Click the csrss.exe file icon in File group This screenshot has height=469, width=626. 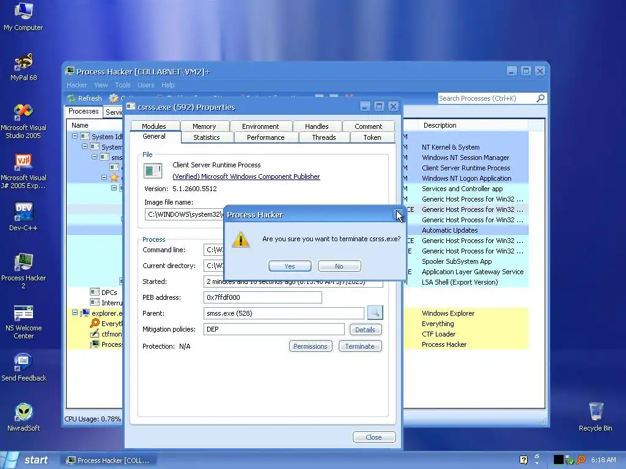(x=152, y=171)
